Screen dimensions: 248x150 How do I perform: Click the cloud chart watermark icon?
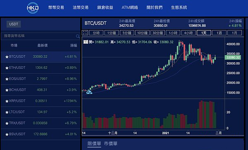click(x=89, y=92)
